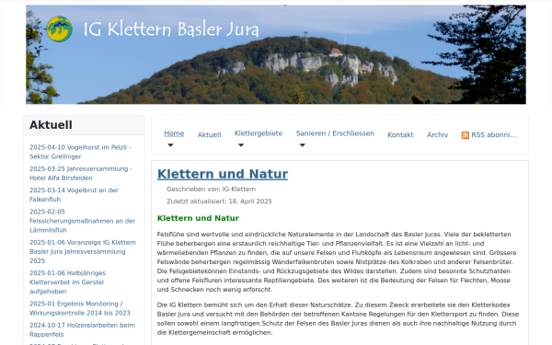Viewport: 552px width, 345px height.
Task: Click 'Zuletzt aktualisiert: 18. April 2025' text
Action: (219, 201)
